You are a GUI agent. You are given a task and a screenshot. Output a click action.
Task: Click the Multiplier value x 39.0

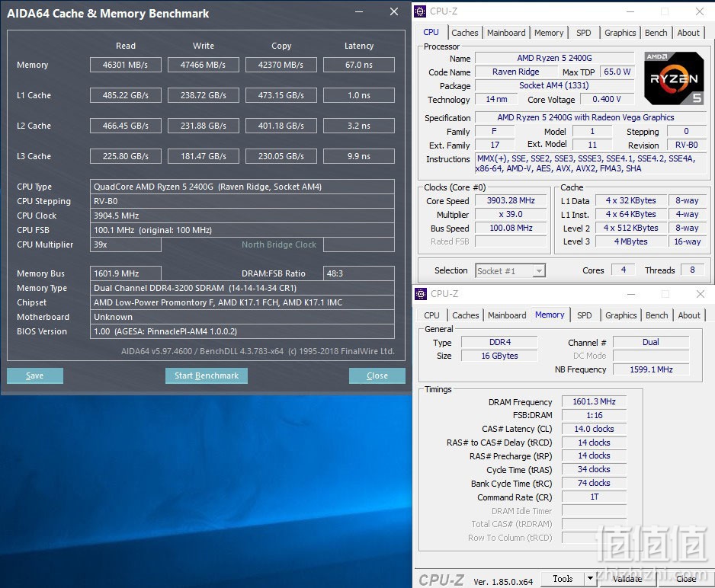511,214
